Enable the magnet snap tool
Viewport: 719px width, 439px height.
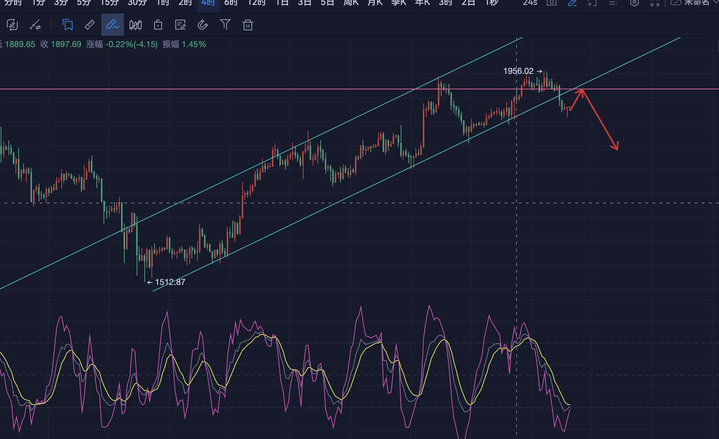tap(203, 25)
